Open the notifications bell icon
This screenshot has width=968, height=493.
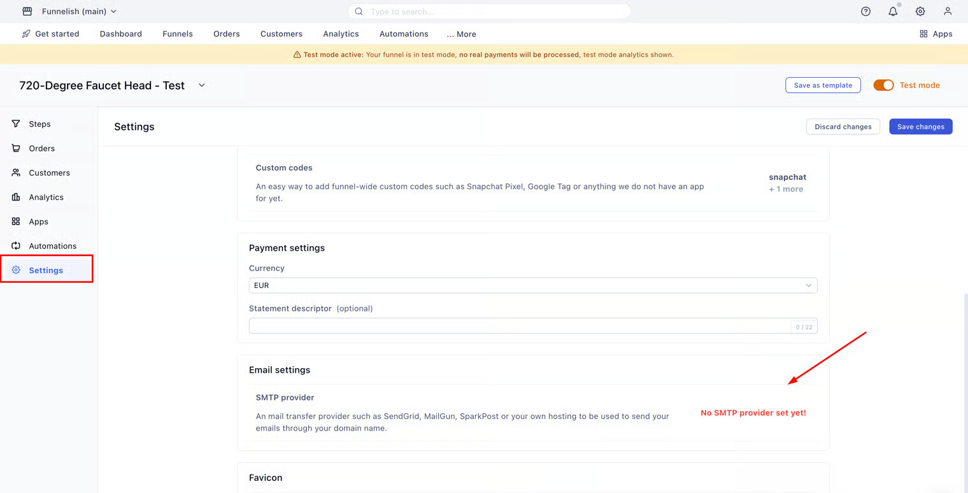893,11
